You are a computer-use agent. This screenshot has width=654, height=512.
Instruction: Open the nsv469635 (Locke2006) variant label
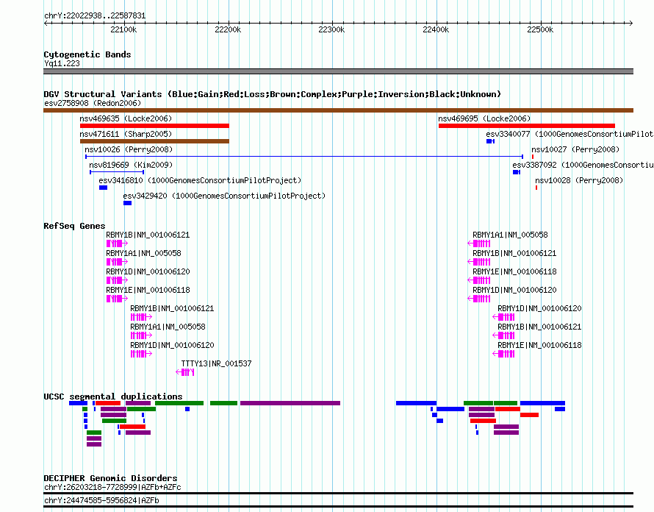[x=126, y=118]
